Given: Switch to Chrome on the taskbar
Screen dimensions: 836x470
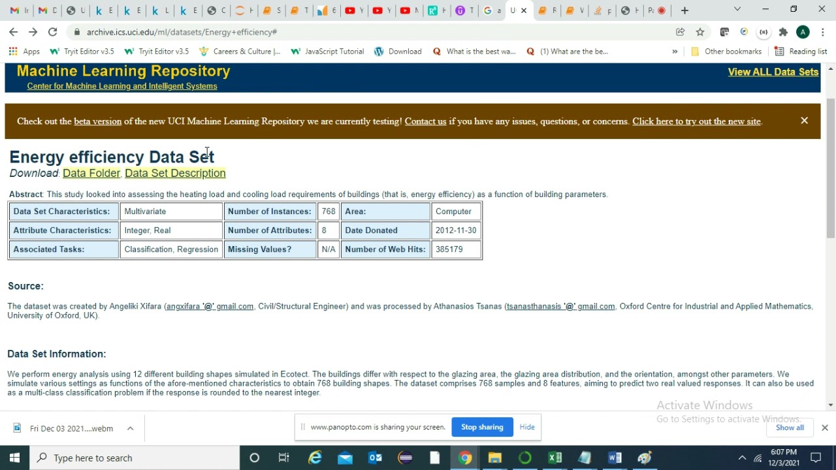Looking at the screenshot, I should coord(465,458).
